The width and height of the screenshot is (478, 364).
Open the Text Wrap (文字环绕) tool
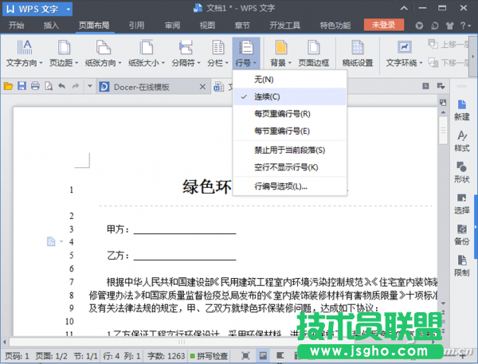404,53
